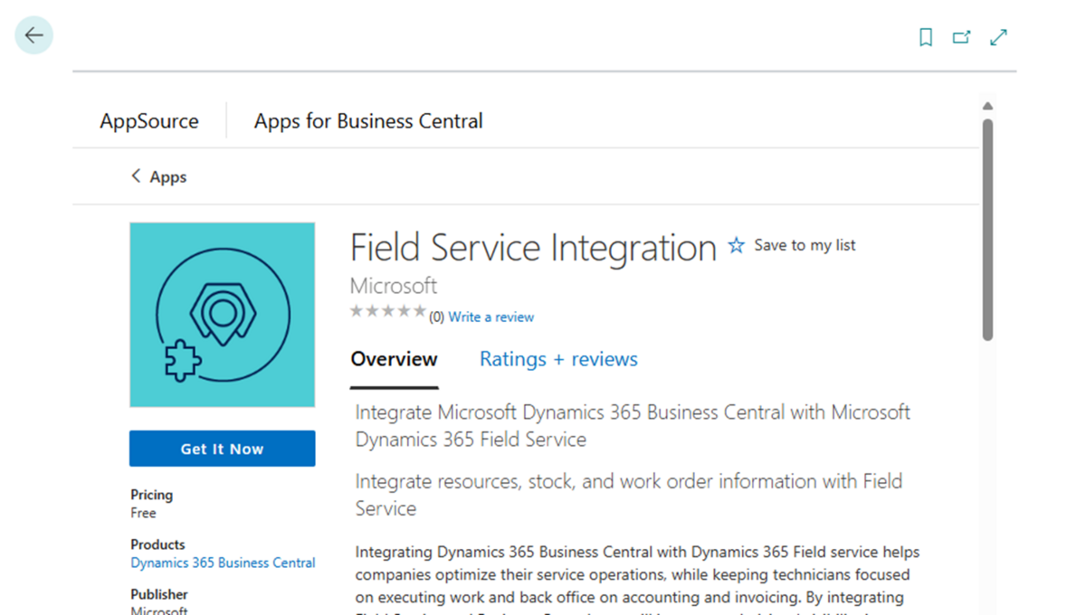Click the bookmark icon at top right

(x=925, y=37)
